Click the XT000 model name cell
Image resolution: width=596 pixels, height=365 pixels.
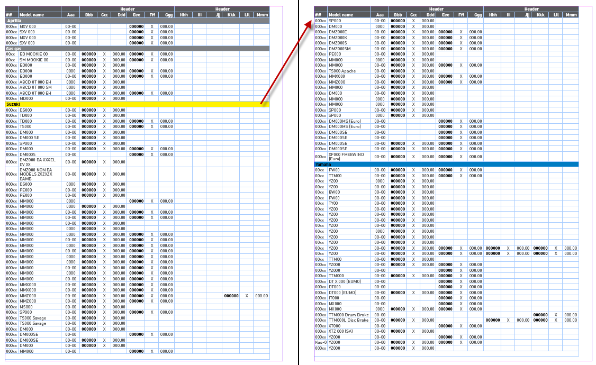349,325
